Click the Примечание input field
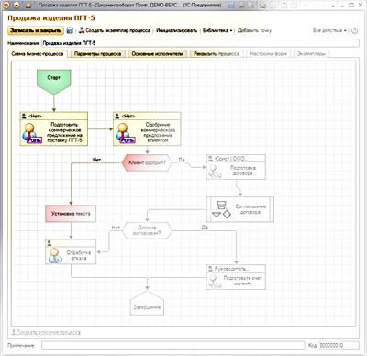Viewport: 367px width, 356px height. click(x=173, y=345)
